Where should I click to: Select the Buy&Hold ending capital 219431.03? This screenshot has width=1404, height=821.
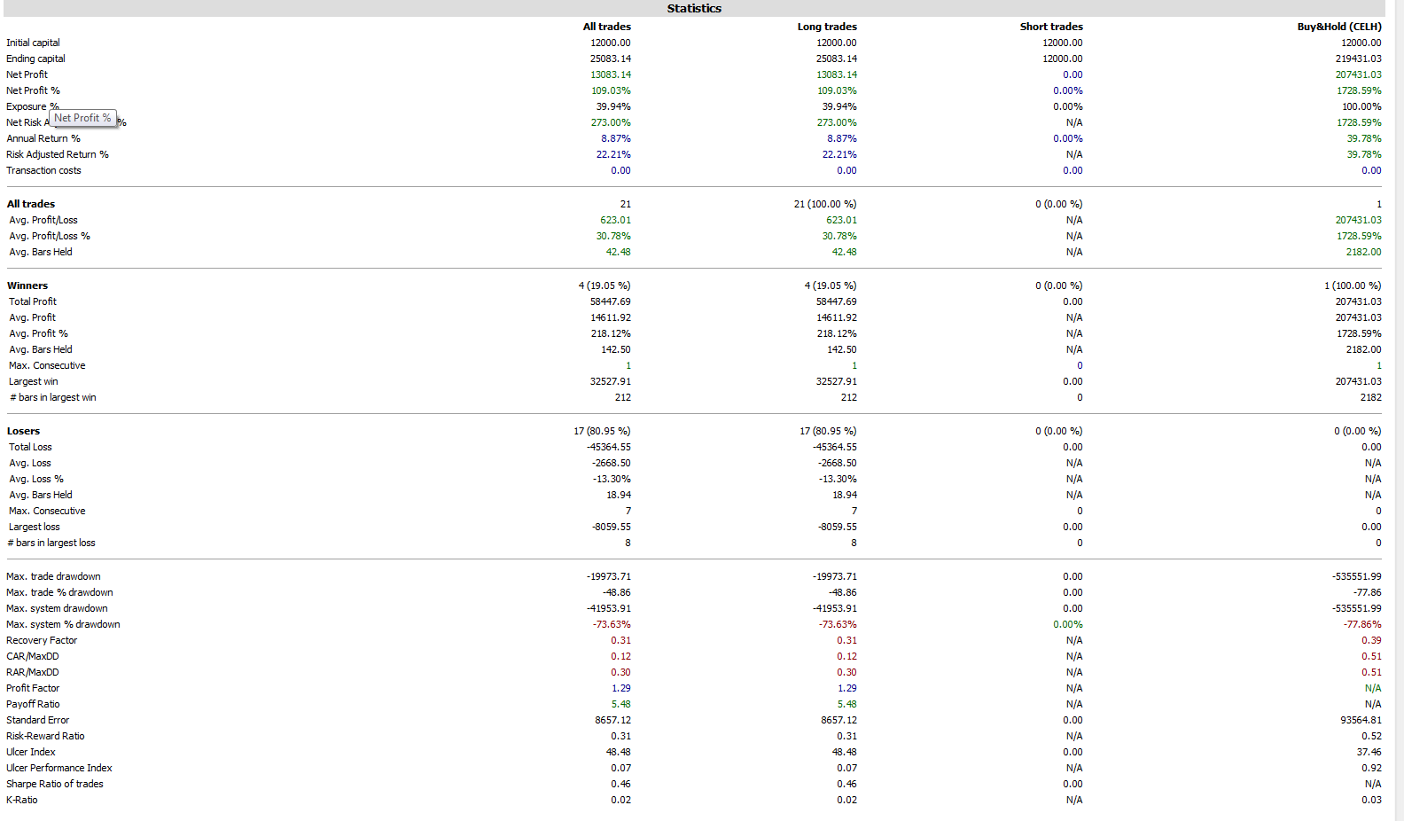(1359, 59)
